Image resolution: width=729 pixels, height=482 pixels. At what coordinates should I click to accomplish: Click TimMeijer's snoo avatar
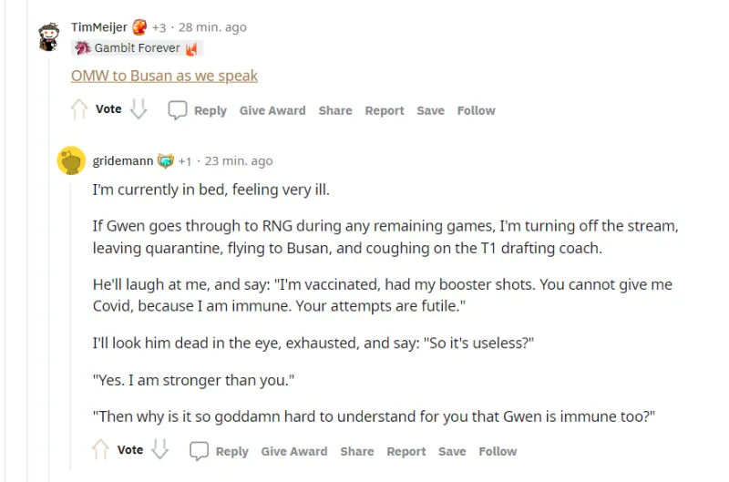pos(49,37)
